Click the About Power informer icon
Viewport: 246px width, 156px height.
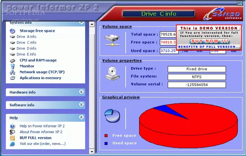click(x=13, y=132)
